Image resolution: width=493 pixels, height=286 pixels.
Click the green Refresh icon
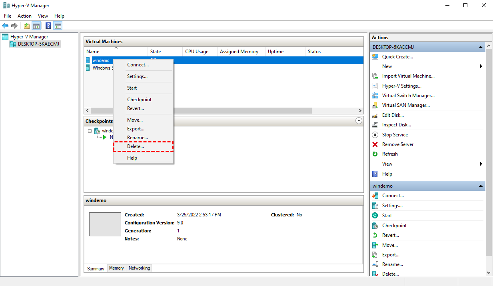(375, 154)
